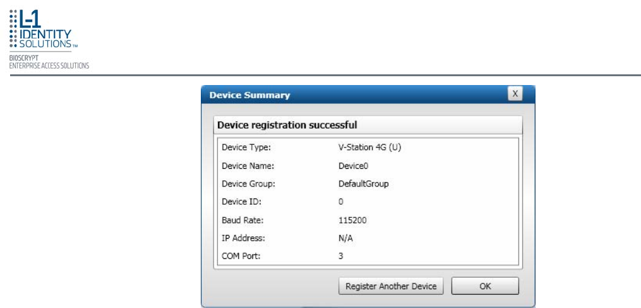
Task: Click the L-1 Identity Solutions logo
Action: click(44, 28)
